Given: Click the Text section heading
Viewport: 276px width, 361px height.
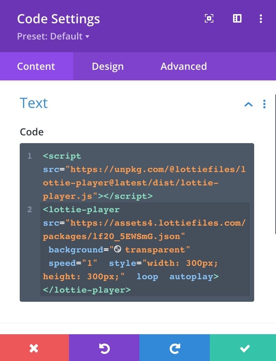Looking at the screenshot, I should point(34,103).
